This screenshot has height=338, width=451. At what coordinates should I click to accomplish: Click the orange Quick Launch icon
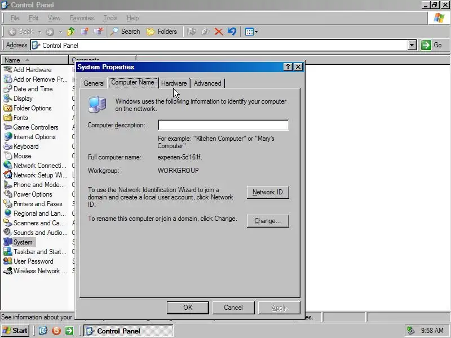point(56,331)
